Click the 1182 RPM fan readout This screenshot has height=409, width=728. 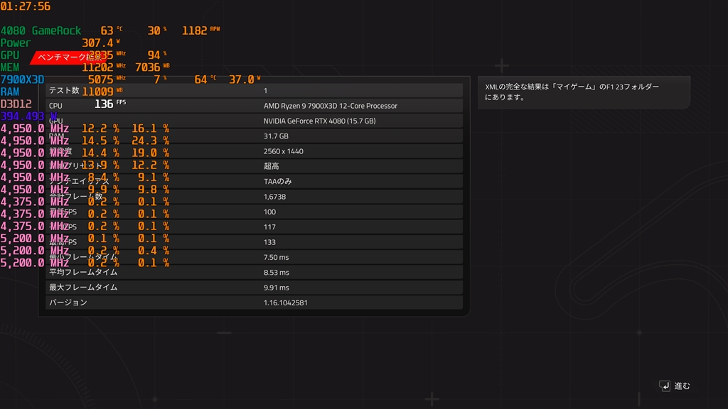[200, 31]
